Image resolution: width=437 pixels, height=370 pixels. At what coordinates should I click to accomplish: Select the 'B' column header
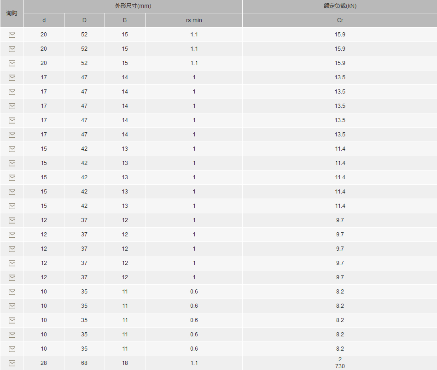(125, 20)
